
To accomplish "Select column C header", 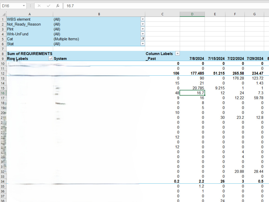I will 162,14.
